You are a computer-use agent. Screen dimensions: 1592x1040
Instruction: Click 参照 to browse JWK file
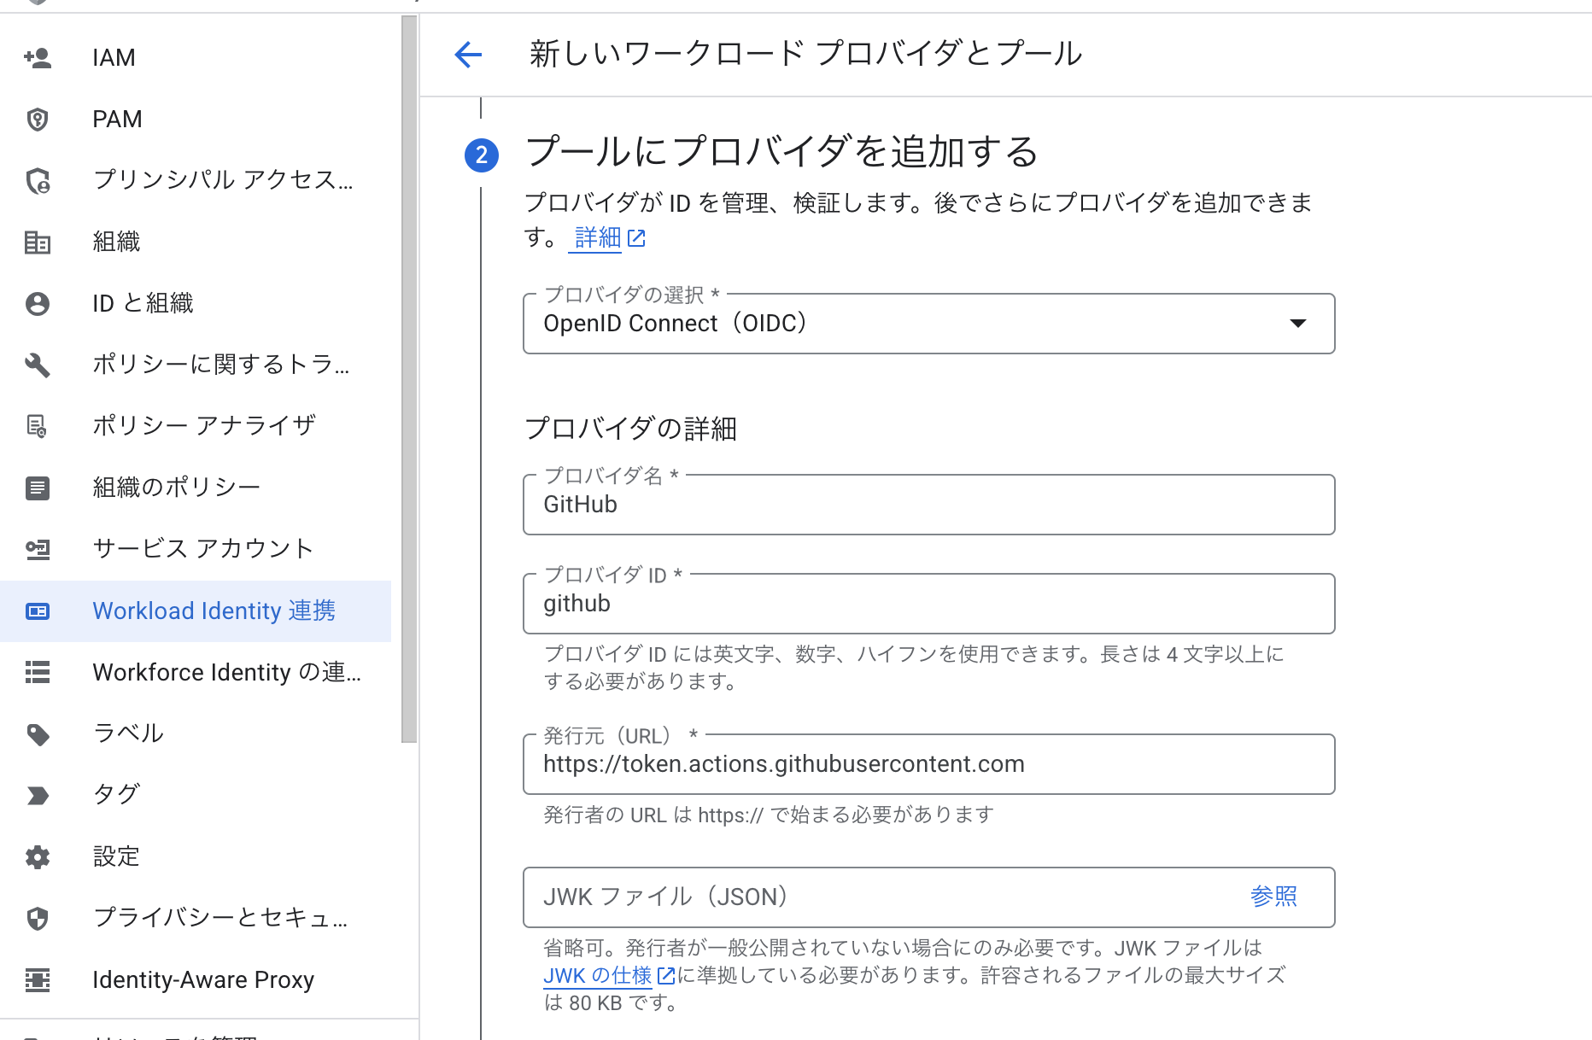click(x=1273, y=897)
